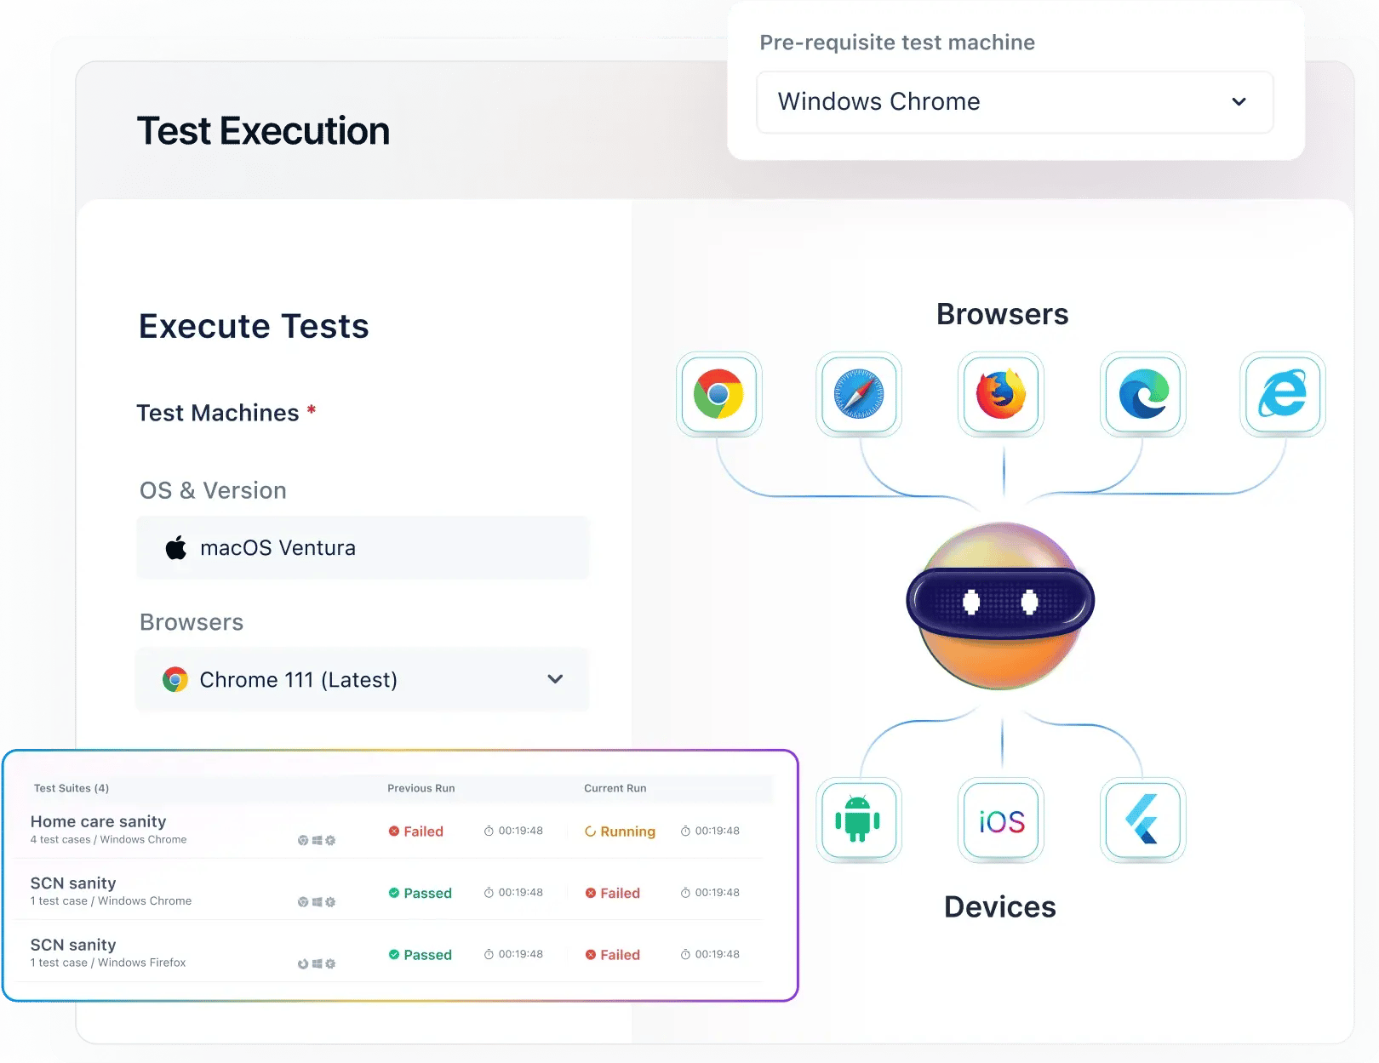Open settings gear on Home care sanity row
Screen dimensions: 1379x1063
[x=330, y=840]
